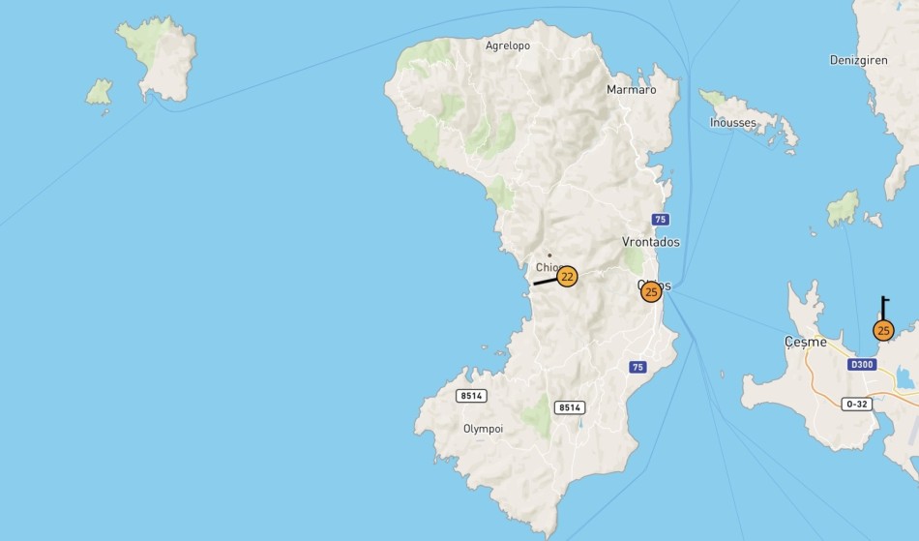Select the Marmaro town label
This screenshot has height=541, width=919.
pos(632,90)
